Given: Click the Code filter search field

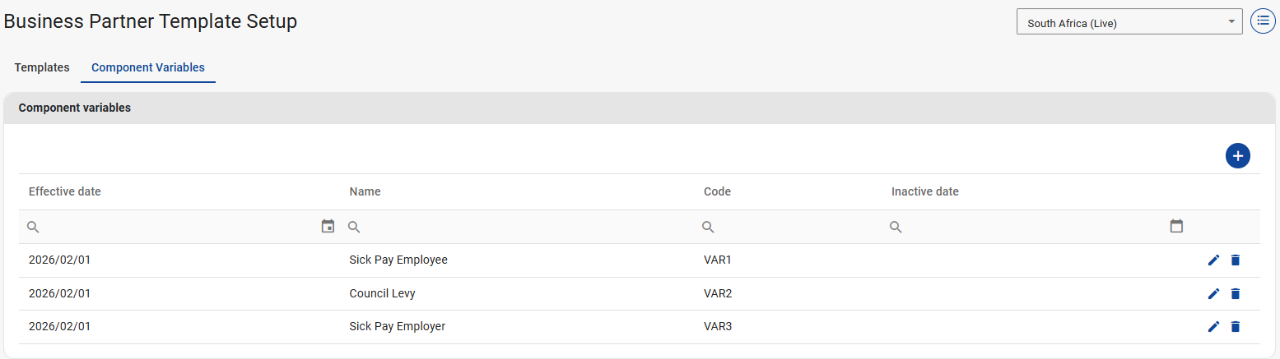Looking at the screenshot, I should (790, 227).
